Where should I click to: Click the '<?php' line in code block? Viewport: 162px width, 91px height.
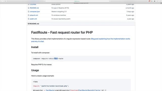(x=35, y=82)
